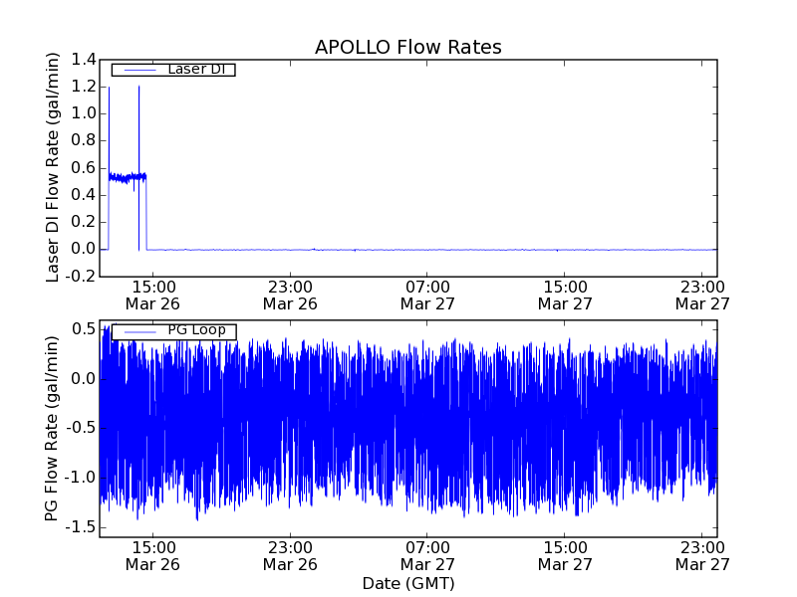Click the 0.6 tick label on the upper plot
The image size is (797, 597).
coord(84,168)
